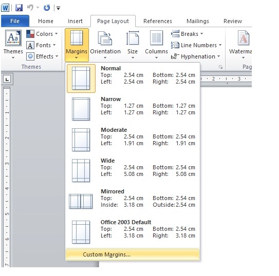The width and height of the screenshot is (279, 276).
Task: Open Customize Quick Access Toolbar dropdown
Action: [x=58, y=8]
